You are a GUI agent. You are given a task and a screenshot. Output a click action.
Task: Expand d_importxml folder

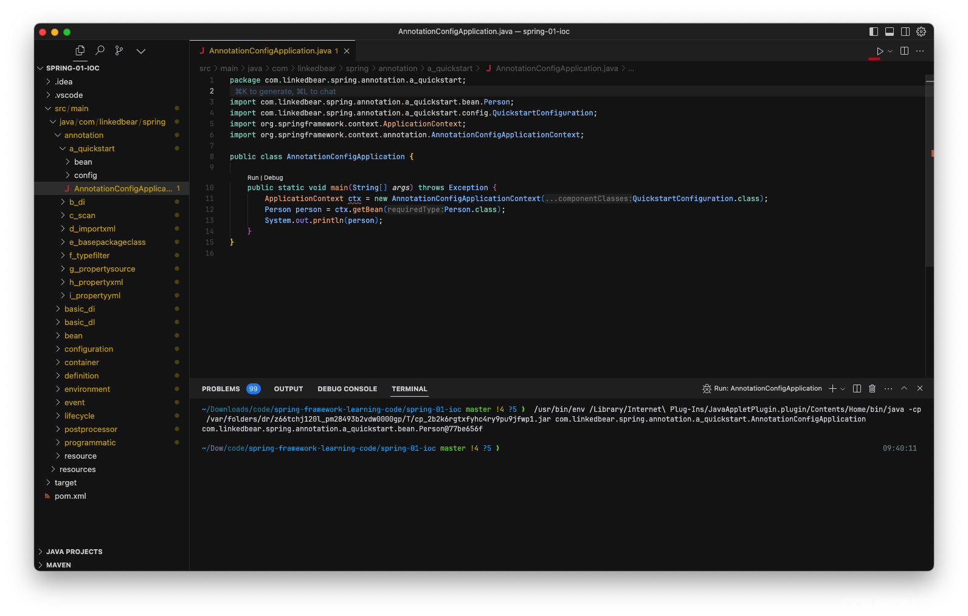tap(111, 228)
